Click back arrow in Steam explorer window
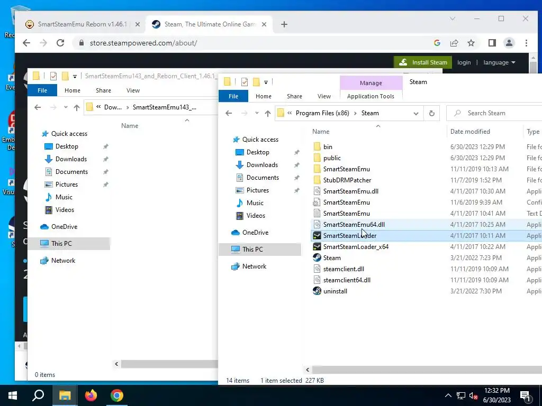This screenshot has width=542, height=406. 229,113
